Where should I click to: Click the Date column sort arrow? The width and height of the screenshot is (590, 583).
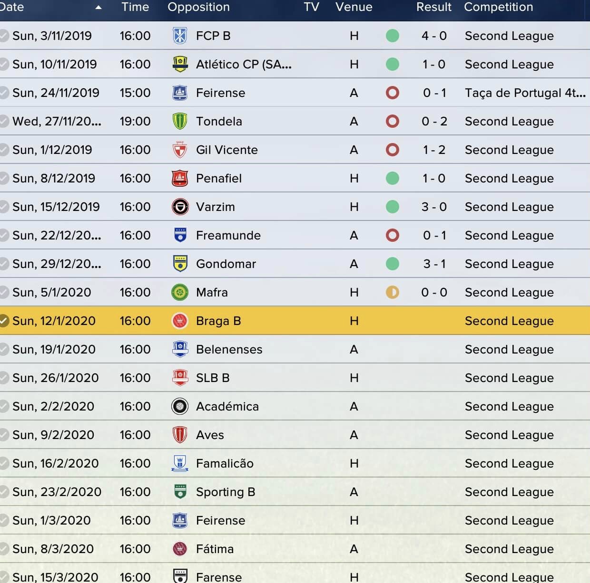(98, 7)
